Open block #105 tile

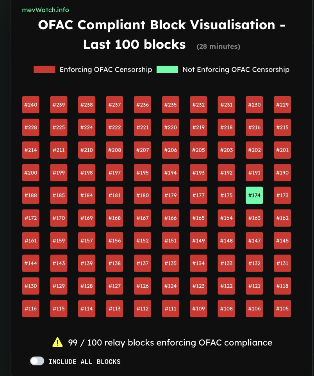pyautogui.click(x=282, y=309)
